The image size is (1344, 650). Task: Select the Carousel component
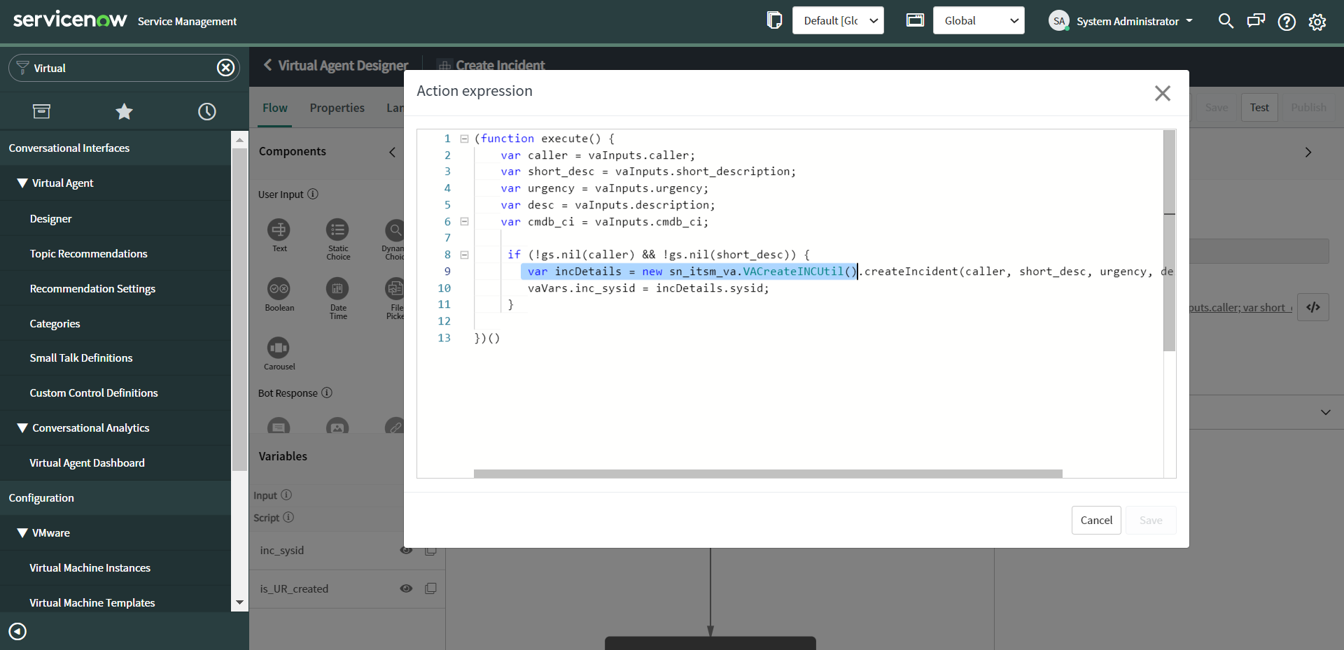point(279,353)
